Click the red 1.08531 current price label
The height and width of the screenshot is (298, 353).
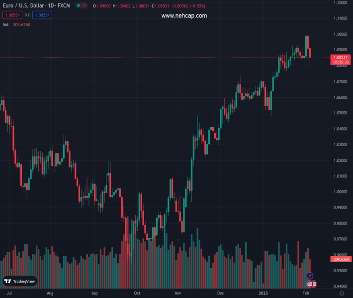pos(340,58)
